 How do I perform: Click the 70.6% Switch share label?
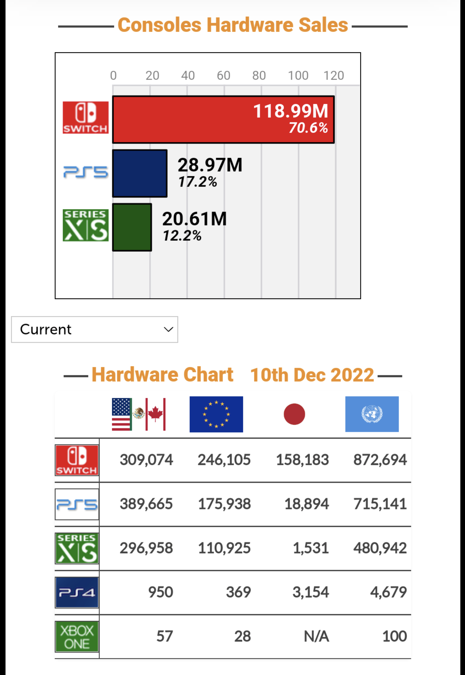tap(308, 128)
